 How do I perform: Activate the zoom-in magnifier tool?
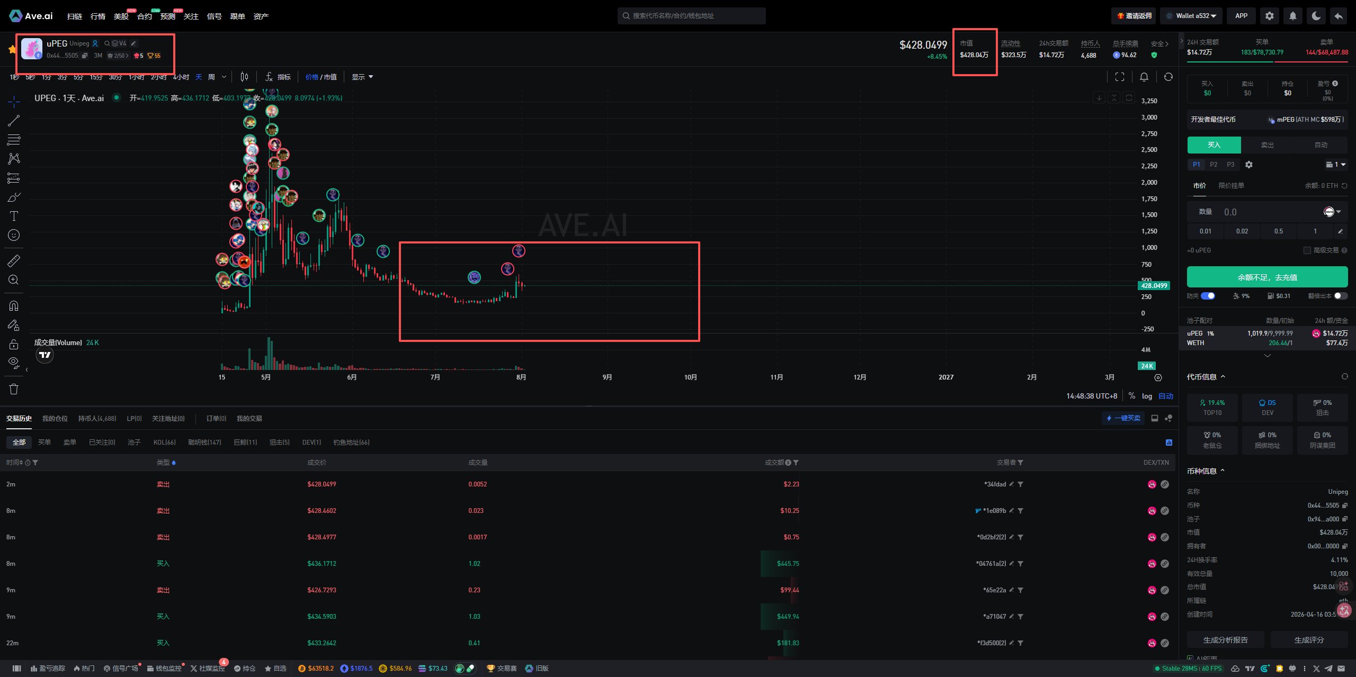[x=14, y=279]
